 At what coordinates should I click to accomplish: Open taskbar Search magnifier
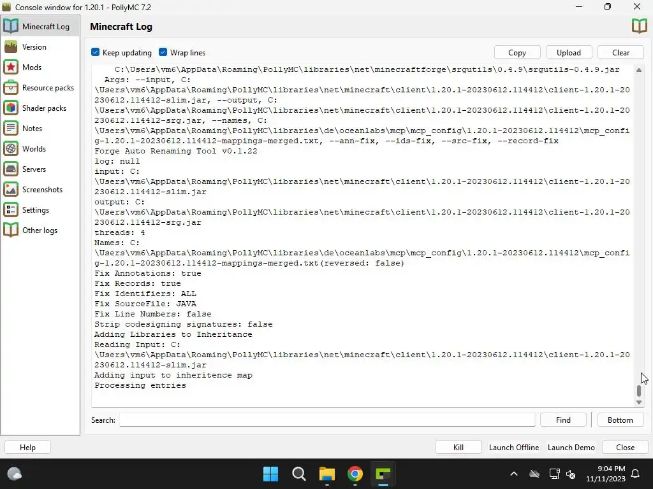coord(299,474)
